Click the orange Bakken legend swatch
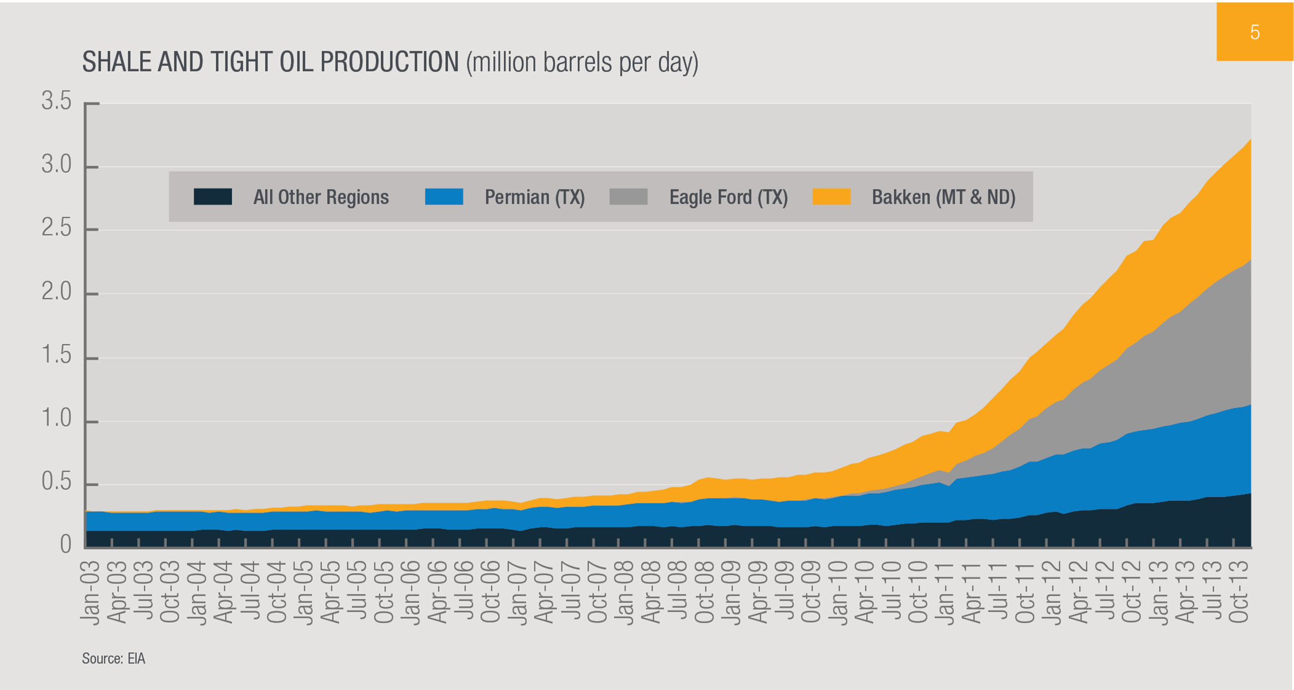 [831, 197]
